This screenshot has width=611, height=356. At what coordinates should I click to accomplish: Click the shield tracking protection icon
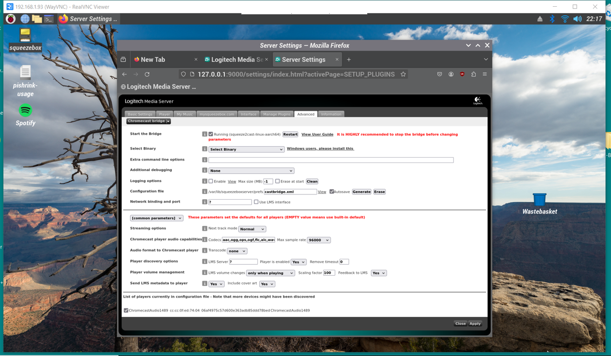click(183, 75)
